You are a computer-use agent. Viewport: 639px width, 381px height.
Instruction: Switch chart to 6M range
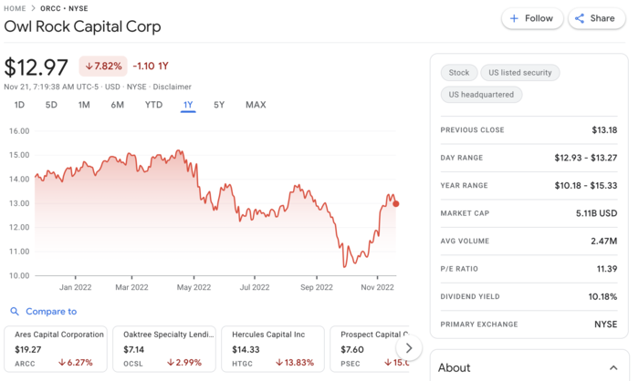[x=118, y=105]
